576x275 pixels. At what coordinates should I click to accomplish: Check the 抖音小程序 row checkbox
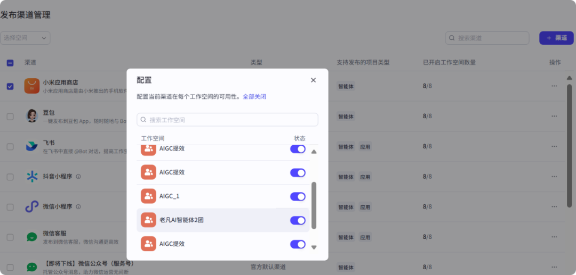tap(10, 177)
